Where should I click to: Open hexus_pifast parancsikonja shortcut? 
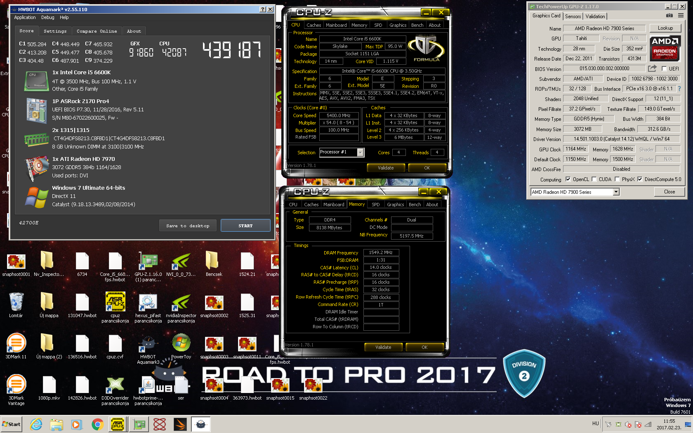[x=148, y=308]
